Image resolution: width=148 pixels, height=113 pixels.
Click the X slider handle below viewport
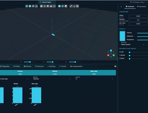[x=30, y=62]
